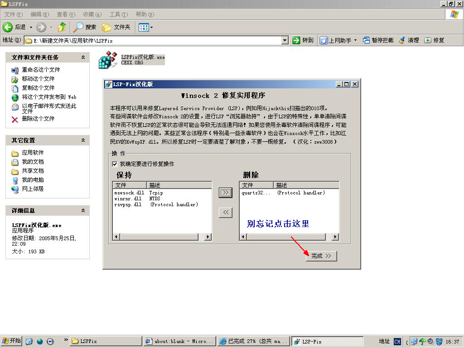
Task: Go up one folder level
Action: [62, 27]
